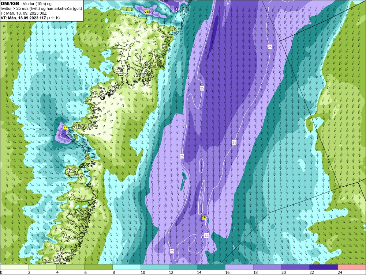Click the legend scale number '22'
The height and width of the screenshot is (275, 366).
(311, 272)
